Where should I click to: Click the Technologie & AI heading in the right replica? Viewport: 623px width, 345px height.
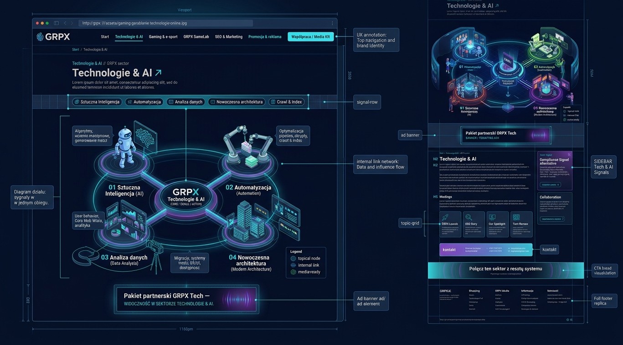tap(458, 159)
